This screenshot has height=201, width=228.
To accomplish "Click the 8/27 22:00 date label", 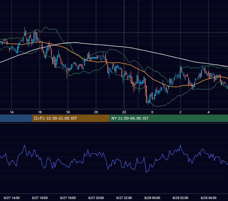I will click(x=124, y=198).
